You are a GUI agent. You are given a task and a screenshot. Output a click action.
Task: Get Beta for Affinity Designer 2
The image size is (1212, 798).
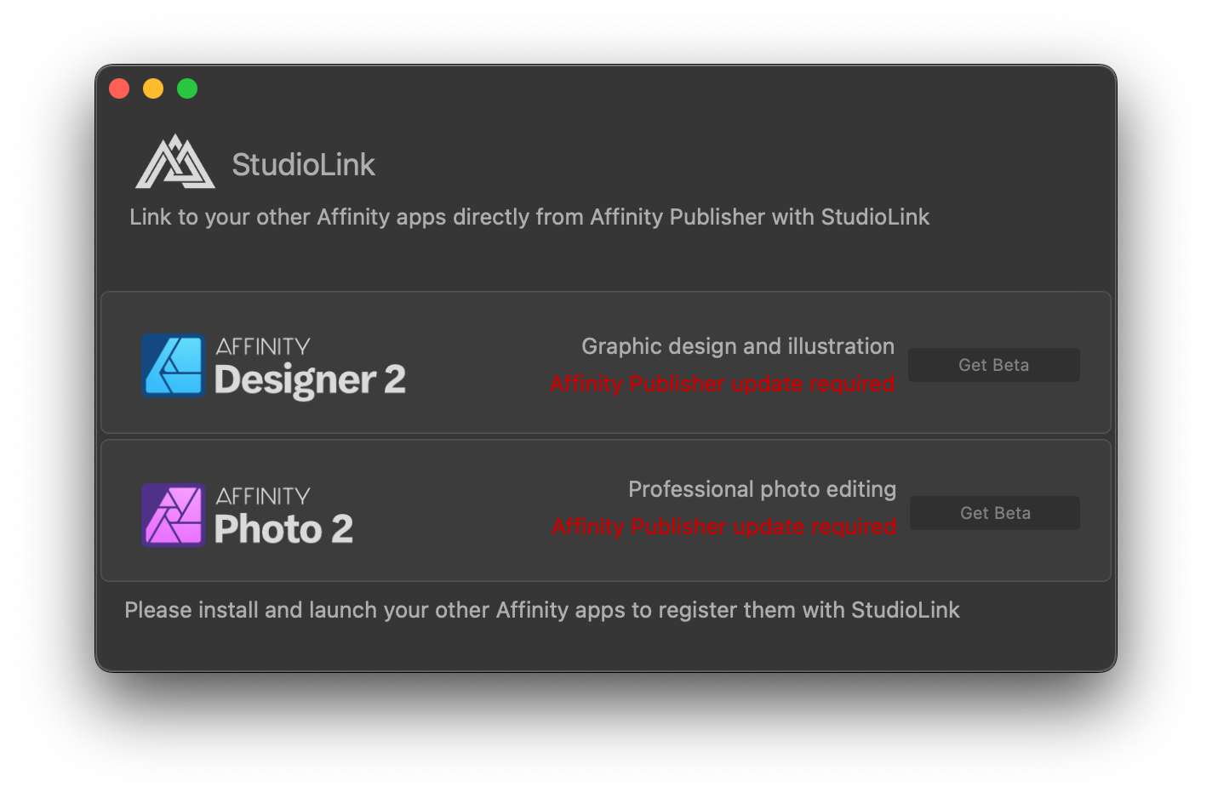point(993,365)
